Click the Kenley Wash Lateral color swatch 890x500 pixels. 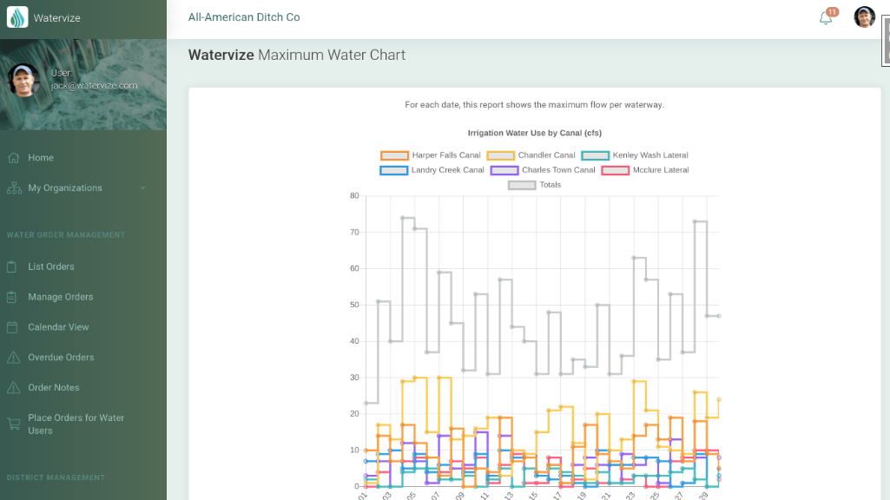pos(595,155)
